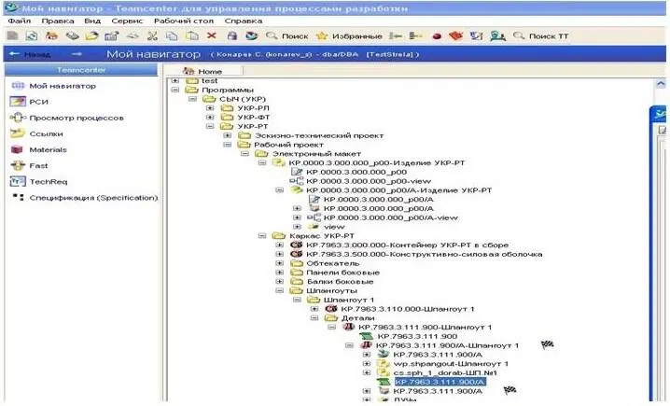Click the refresh icon in toolbar
670x406 pixels.
31,35
